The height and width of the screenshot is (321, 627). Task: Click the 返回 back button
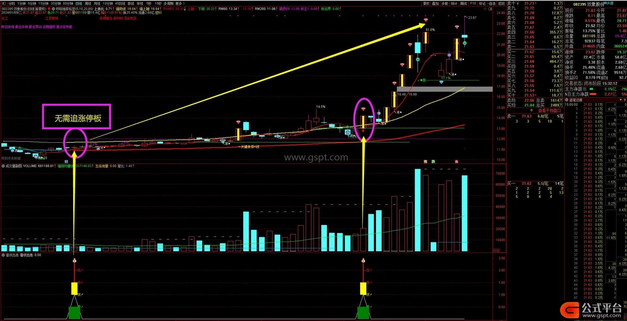[x=501, y=4]
